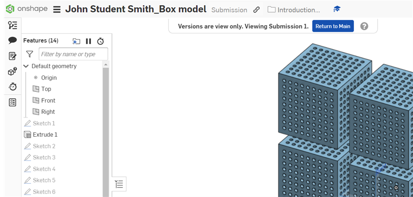Open the Introduction folder link
413x197 pixels.
[294, 10]
